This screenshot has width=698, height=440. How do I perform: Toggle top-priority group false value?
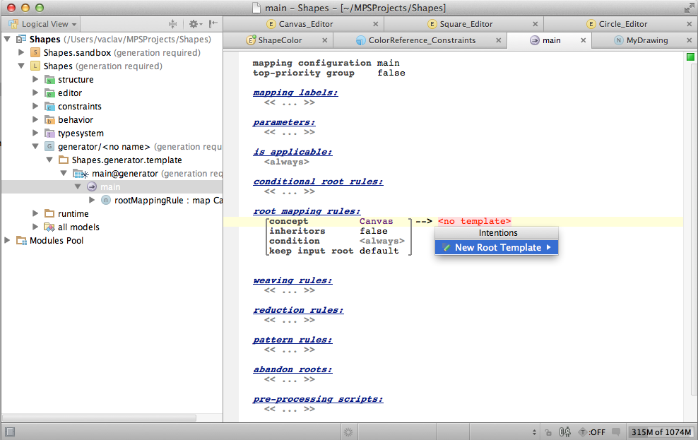391,73
